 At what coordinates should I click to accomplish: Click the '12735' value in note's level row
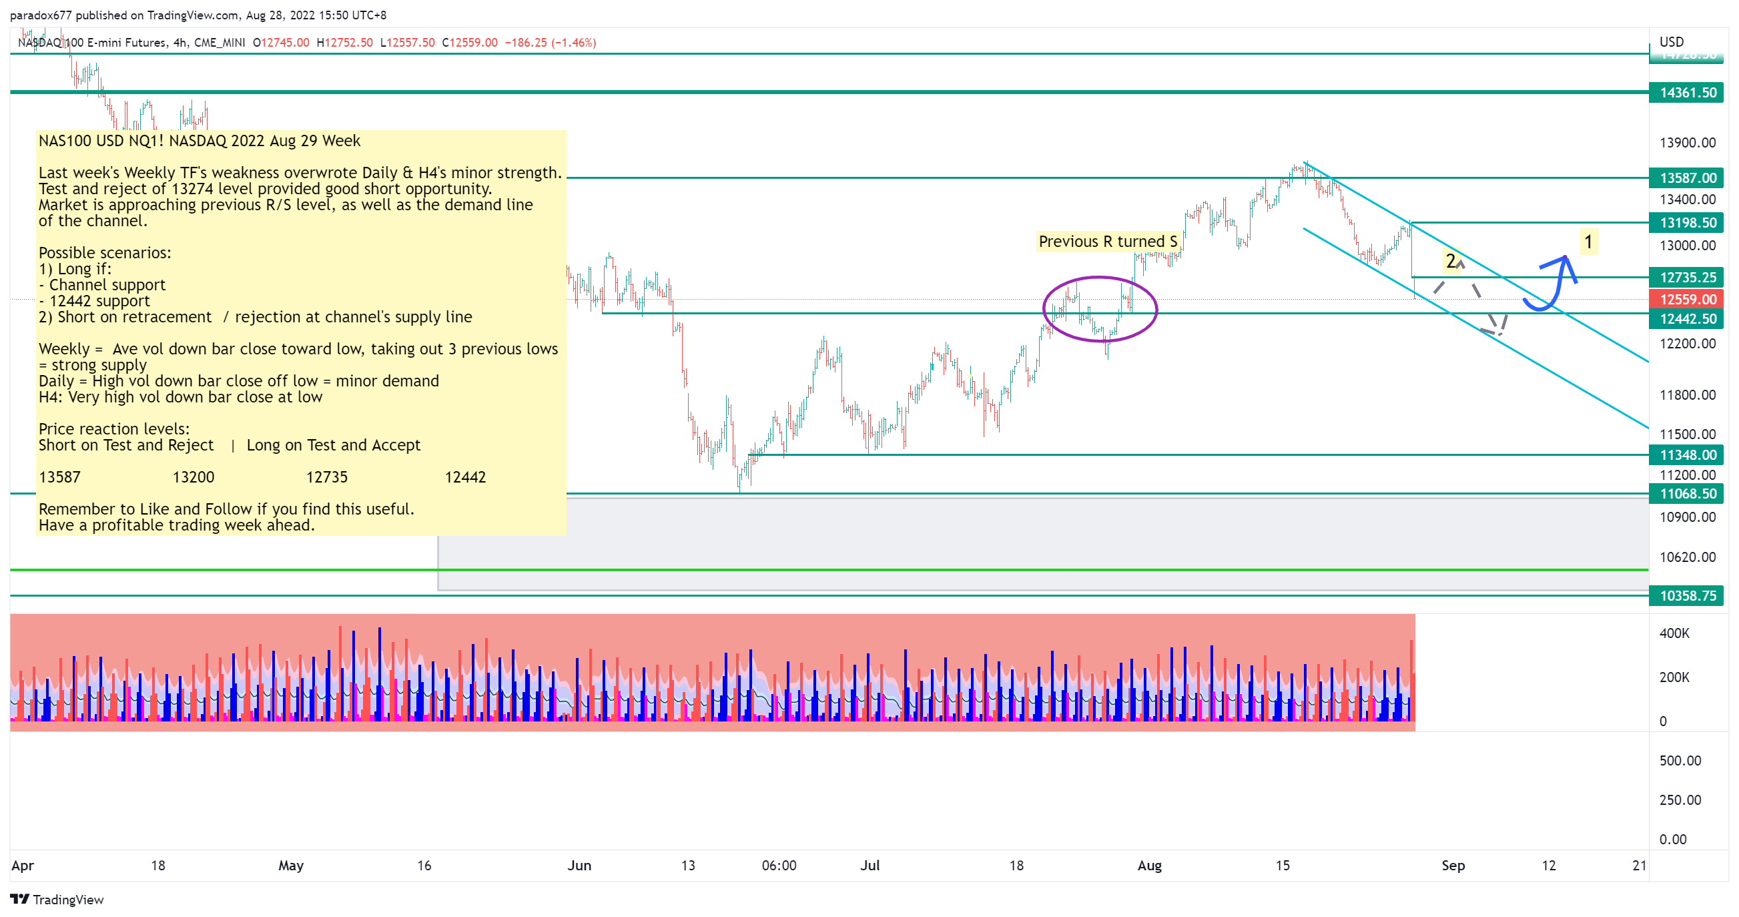[x=327, y=477]
